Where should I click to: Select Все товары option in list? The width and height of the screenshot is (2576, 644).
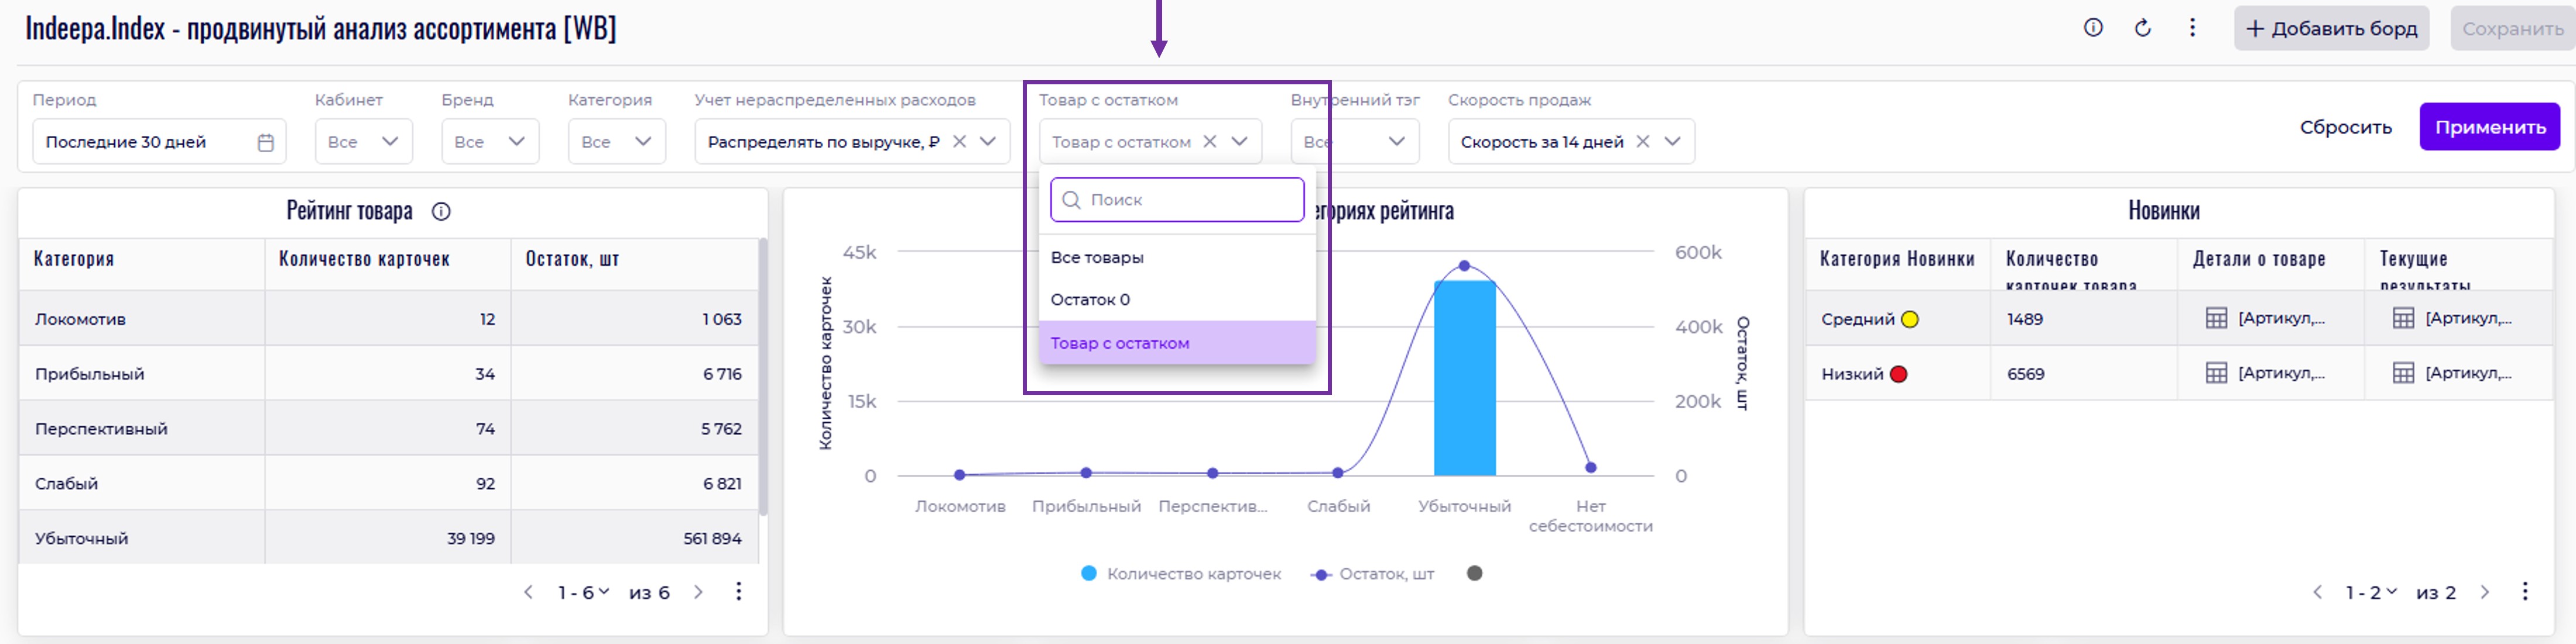pos(1097,258)
